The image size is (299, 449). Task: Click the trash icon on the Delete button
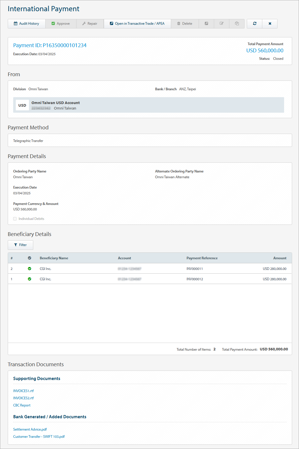coord(179,24)
